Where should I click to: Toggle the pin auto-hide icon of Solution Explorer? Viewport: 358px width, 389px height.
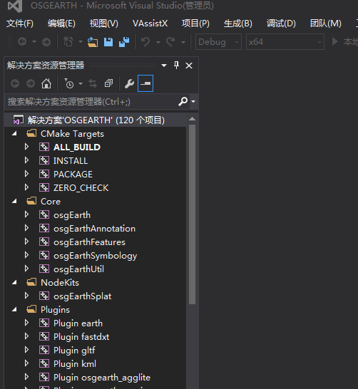[176, 66]
